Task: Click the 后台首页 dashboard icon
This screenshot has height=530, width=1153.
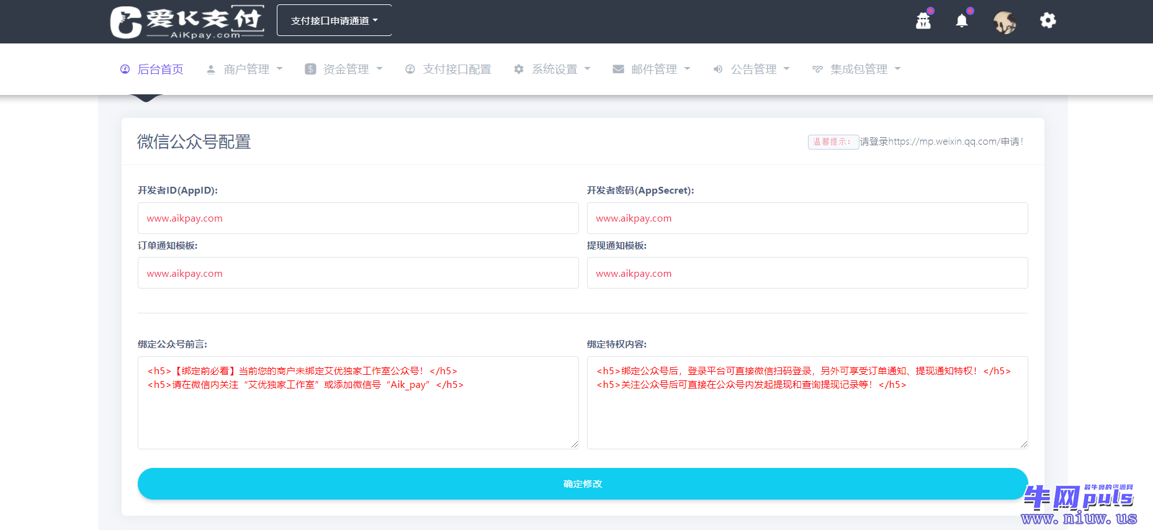Action: 125,69
